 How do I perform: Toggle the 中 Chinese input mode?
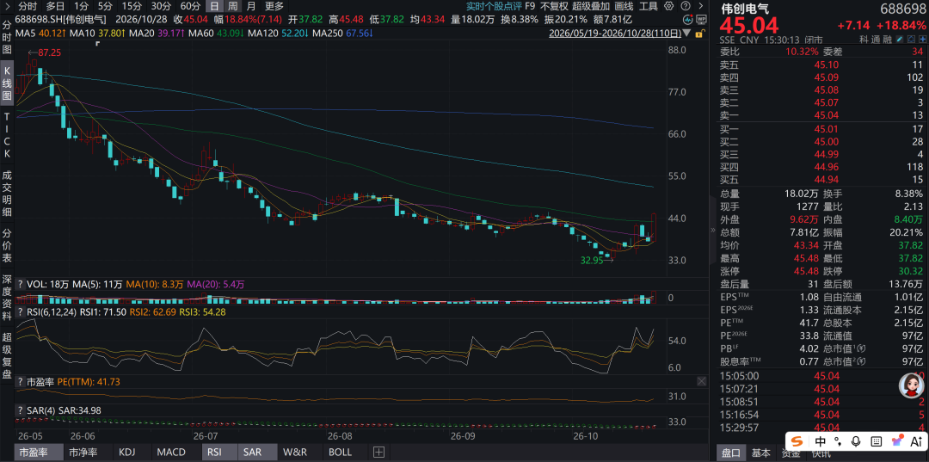point(821,441)
